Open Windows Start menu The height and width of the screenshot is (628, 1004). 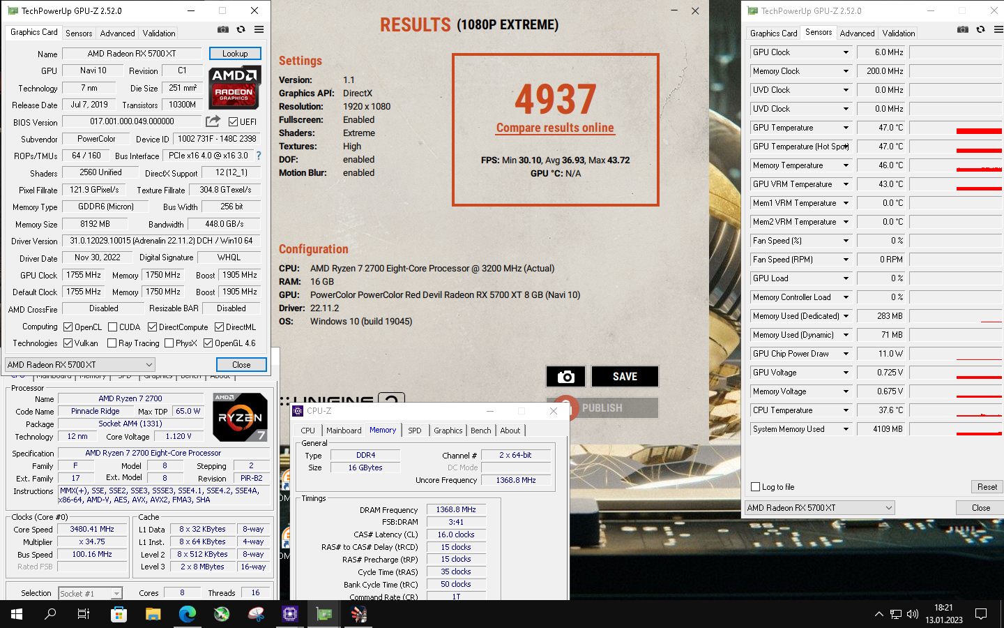pyautogui.click(x=17, y=614)
